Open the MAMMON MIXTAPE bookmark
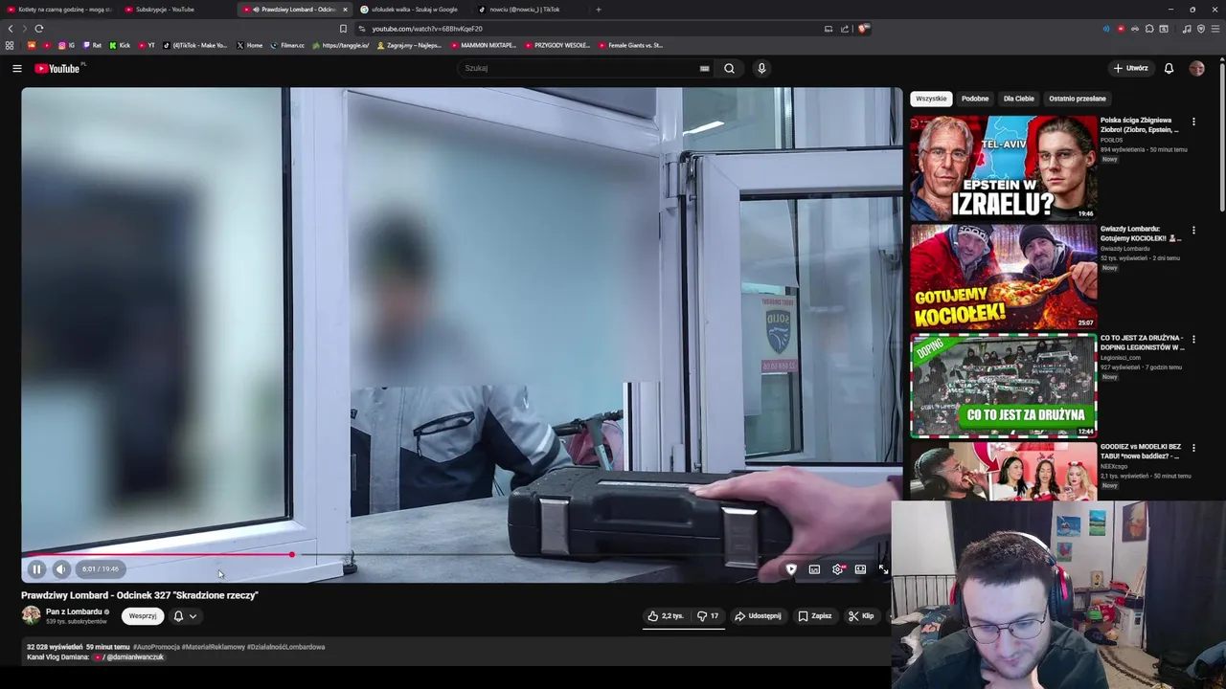The image size is (1226, 689). (484, 45)
